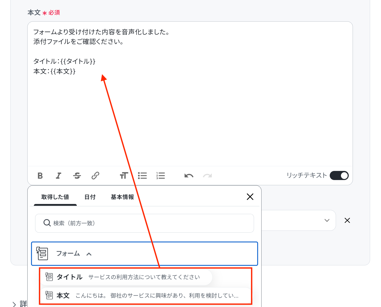Expand the section at the bottom left
Image resolution: width=381 pixels, height=307 pixels.
coord(14,304)
